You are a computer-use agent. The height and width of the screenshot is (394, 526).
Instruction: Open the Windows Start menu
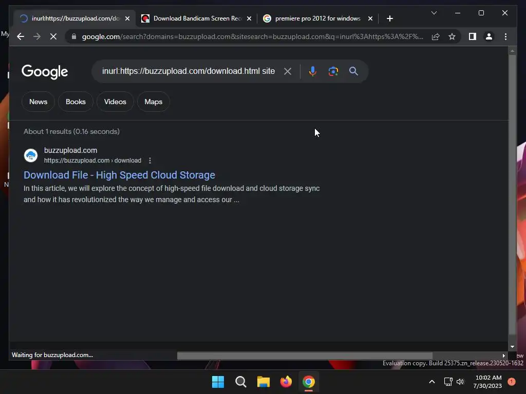tap(218, 382)
